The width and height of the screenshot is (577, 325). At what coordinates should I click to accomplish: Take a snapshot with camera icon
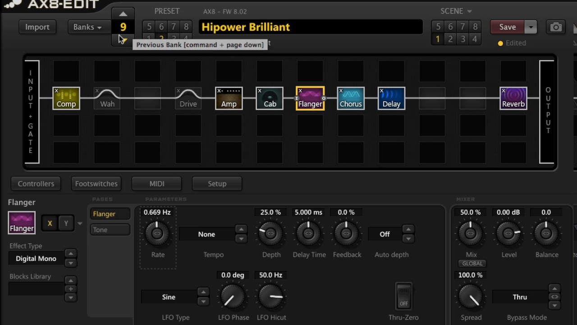point(556,27)
